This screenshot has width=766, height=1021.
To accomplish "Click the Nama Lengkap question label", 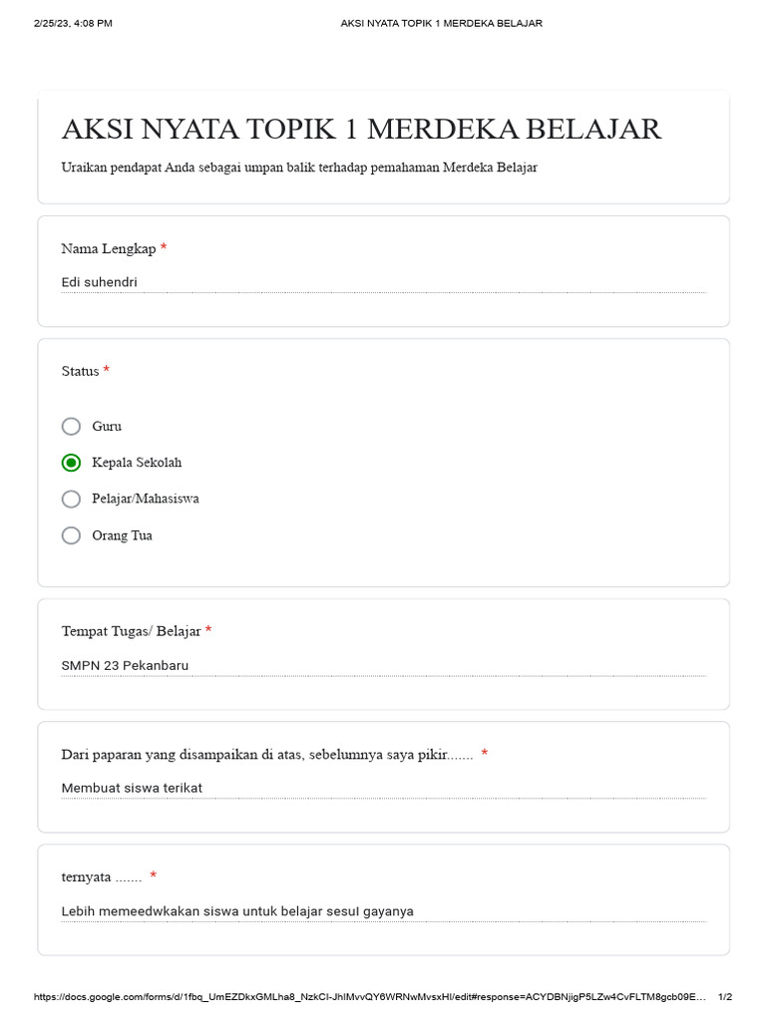I will tap(109, 248).
